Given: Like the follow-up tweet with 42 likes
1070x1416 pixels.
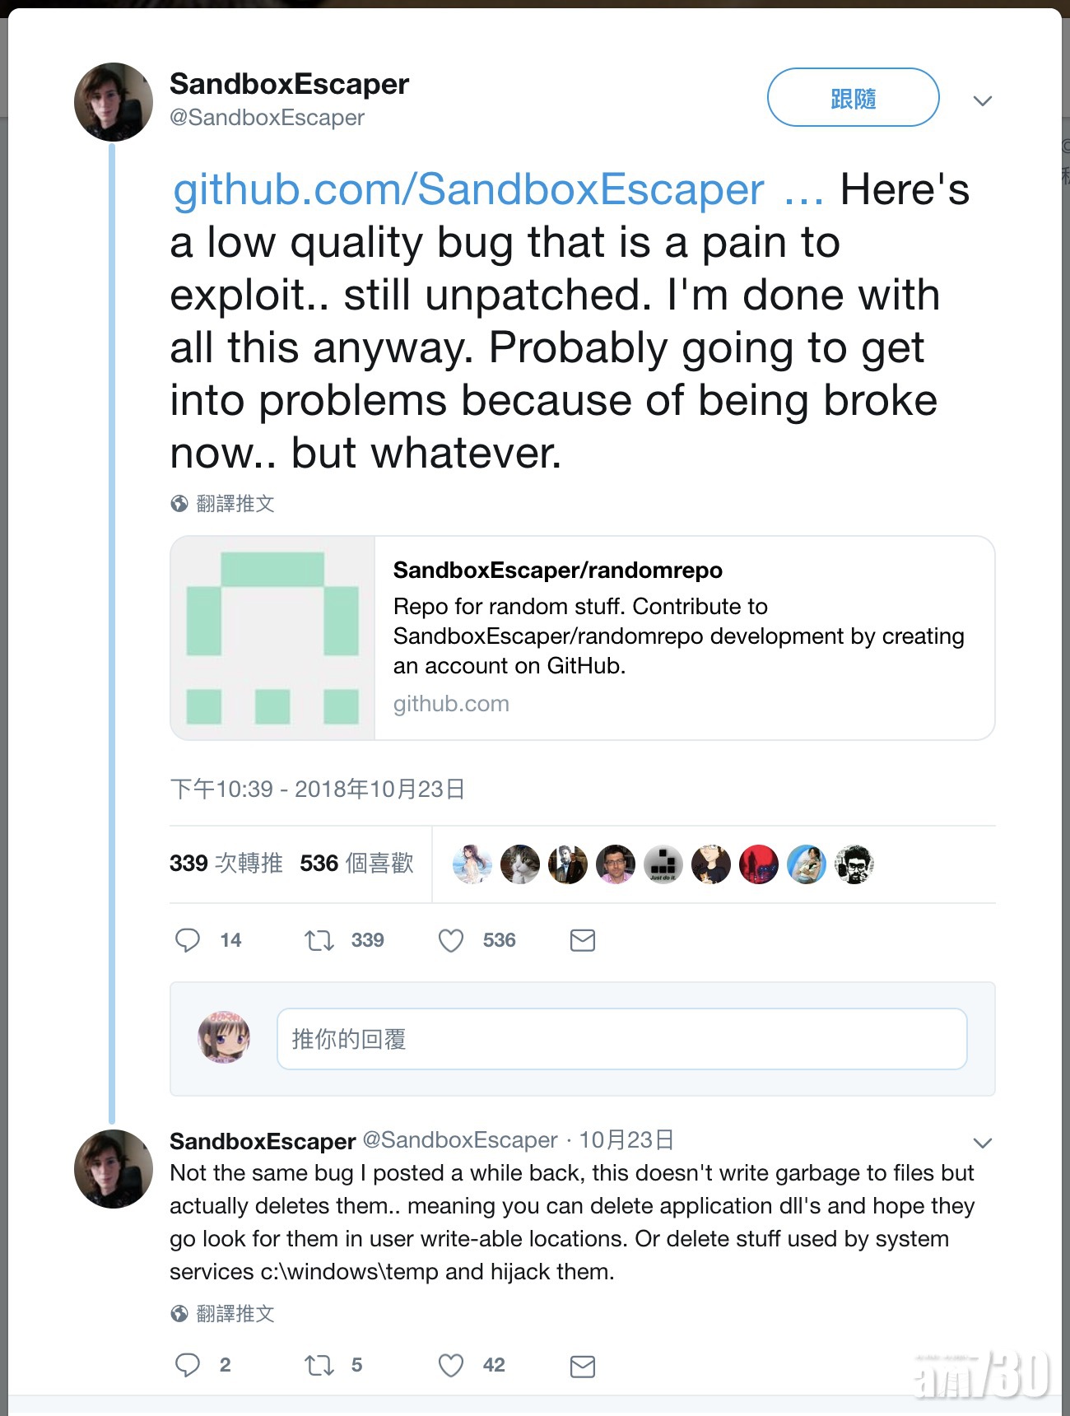Looking at the screenshot, I should (451, 1365).
